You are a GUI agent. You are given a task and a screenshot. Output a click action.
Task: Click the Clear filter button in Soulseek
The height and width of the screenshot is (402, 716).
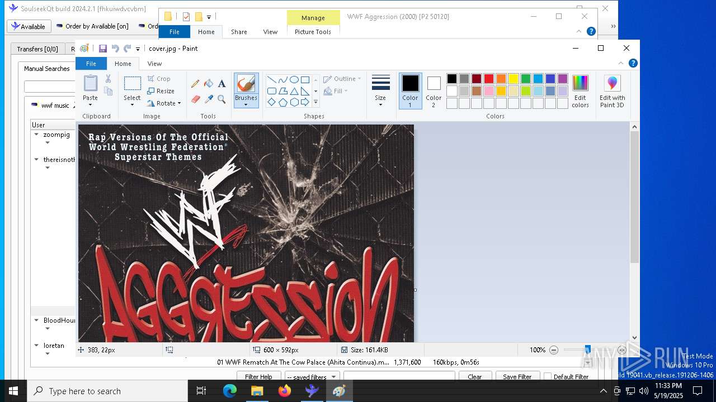tap(474, 376)
